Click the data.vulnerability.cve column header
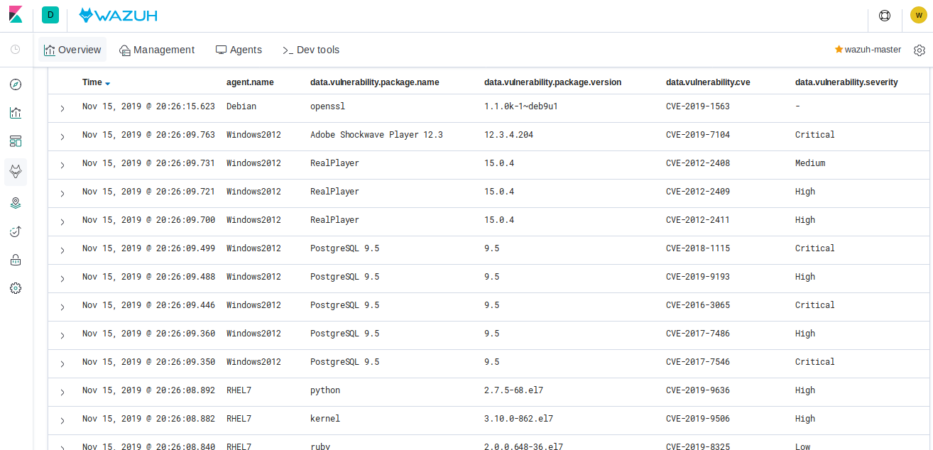The height and width of the screenshot is (450, 933). pyautogui.click(x=708, y=82)
